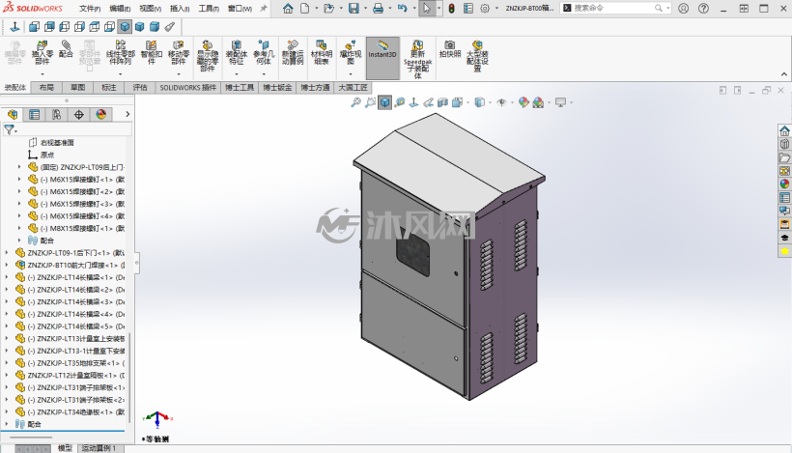Image resolution: width=792 pixels, height=453 pixels.
Task: Select the Move Component (移动零部件) tool
Action: coord(178,52)
